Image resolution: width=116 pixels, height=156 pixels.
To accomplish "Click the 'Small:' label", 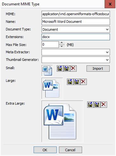I will coord(10,68).
